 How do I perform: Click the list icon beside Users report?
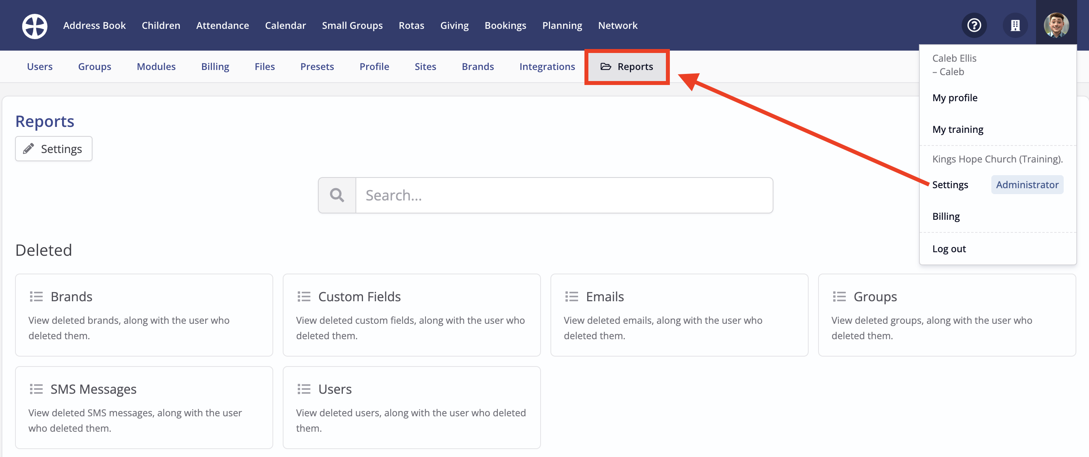(304, 389)
